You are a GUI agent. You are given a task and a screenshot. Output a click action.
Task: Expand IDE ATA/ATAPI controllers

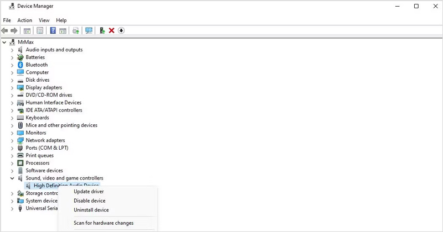tap(12, 110)
